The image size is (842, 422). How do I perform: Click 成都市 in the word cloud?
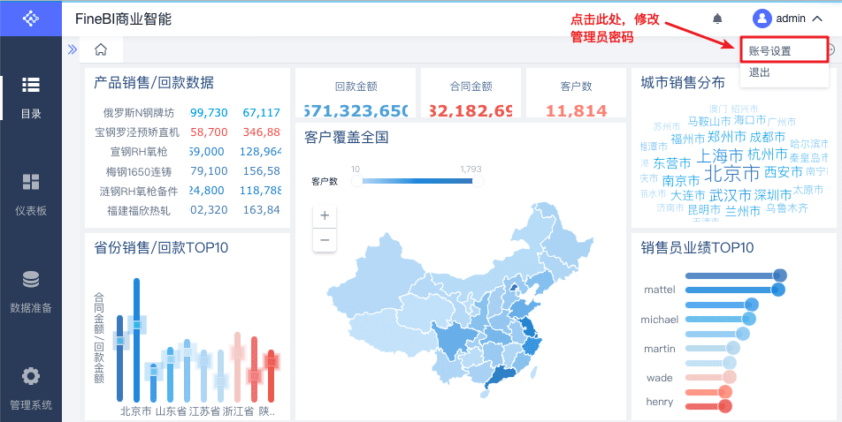tap(768, 137)
